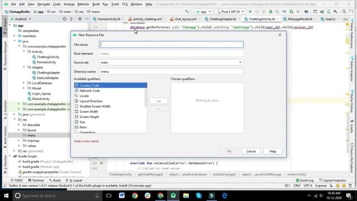The image size is (357, 201).
Task: Click the >> add qualifier button
Action: pos(158,101)
